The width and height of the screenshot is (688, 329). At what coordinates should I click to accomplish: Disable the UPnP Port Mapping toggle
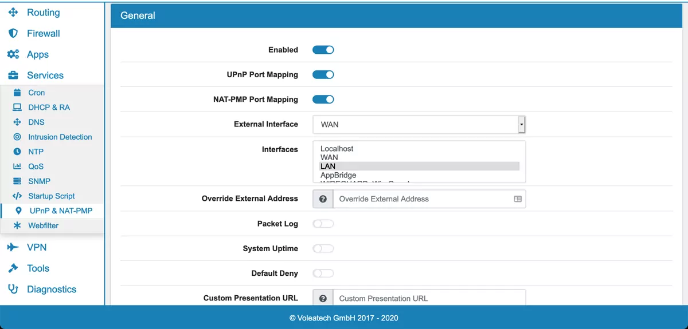coord(323,74)
